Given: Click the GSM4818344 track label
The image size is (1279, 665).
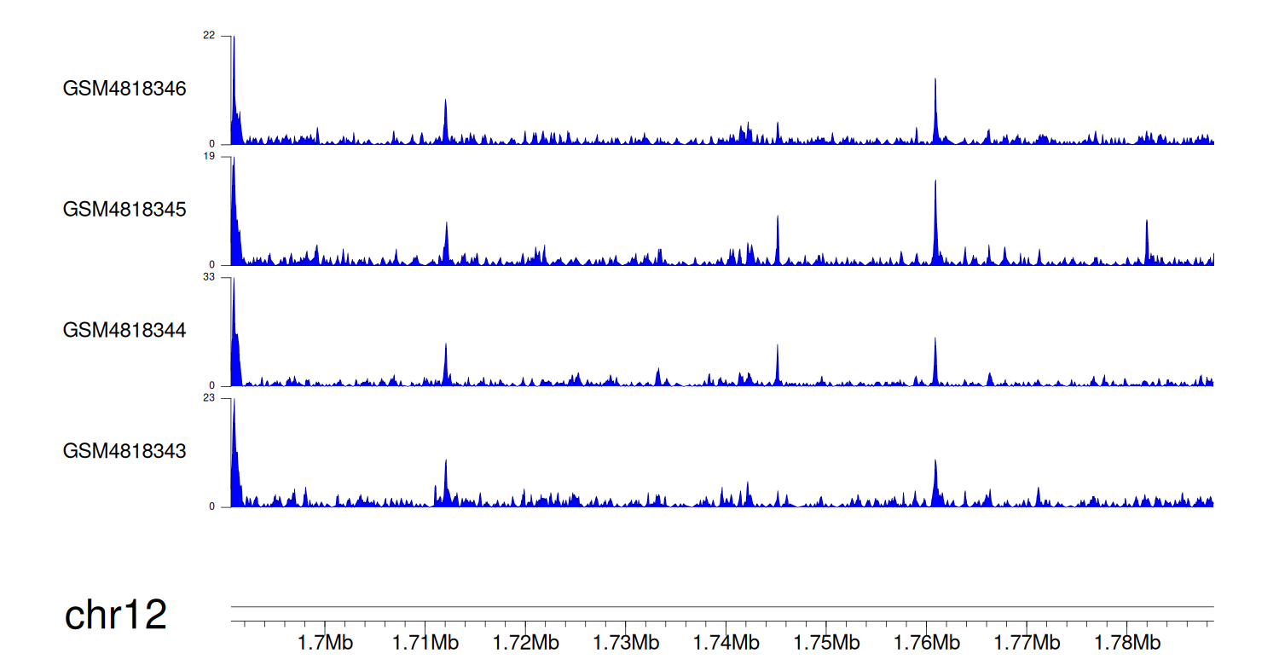Looking at the screenshot, I should click(x=124, y=330).
